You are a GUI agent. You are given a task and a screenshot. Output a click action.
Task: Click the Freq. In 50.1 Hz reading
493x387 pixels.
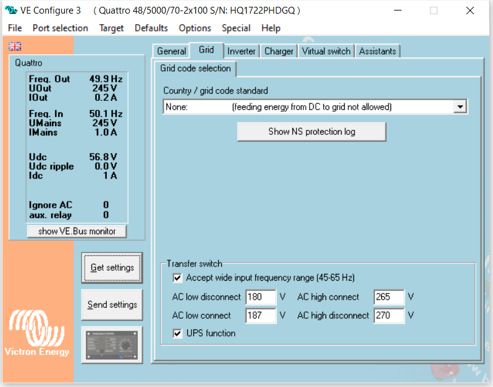click(x=76, y=113)
